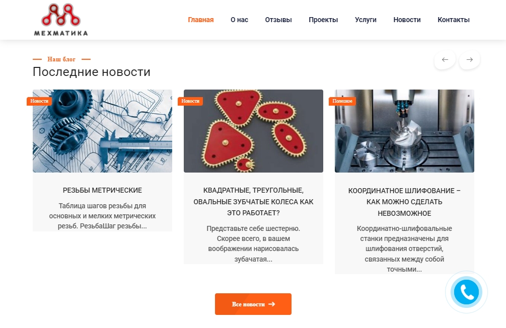This screenshot has height=328, width=506.
Task: Open article about Квадратные, треугольные зубчатые колеса
Action: (x=253, y=202)
